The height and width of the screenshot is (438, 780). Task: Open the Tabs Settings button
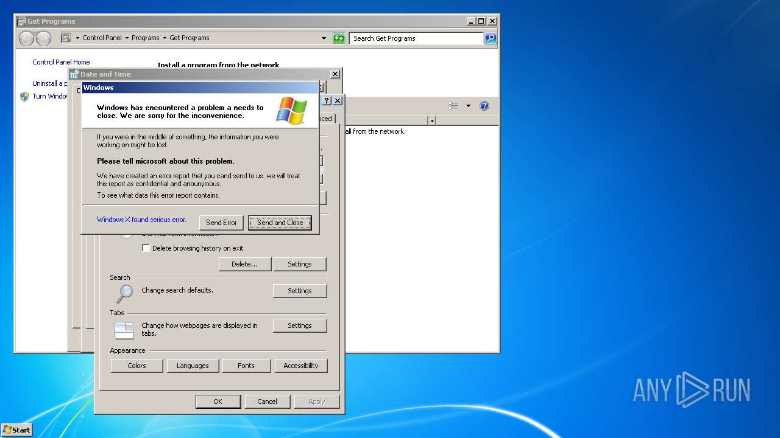tap(300, 325)
